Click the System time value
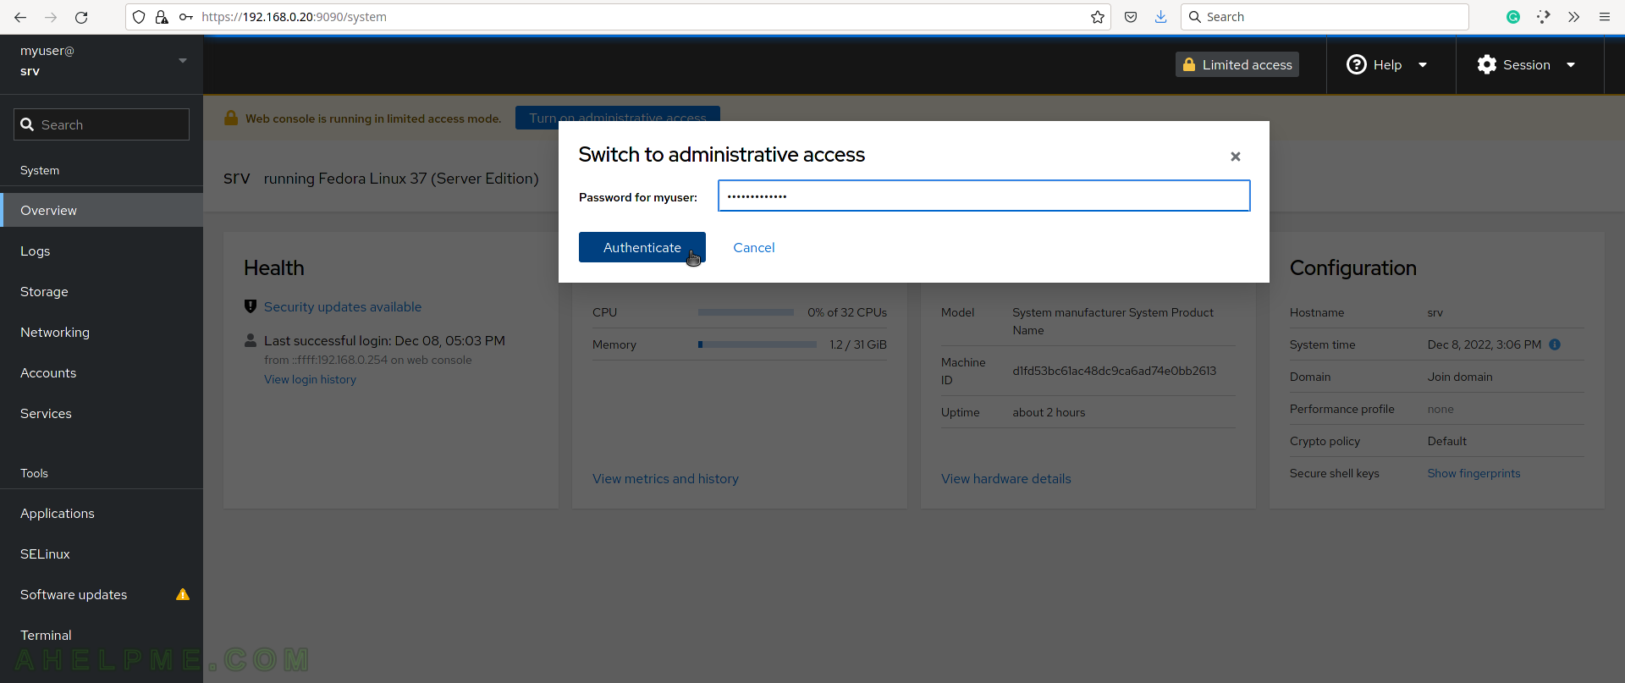This screenshot has width=1625, height=683. 1485,344
